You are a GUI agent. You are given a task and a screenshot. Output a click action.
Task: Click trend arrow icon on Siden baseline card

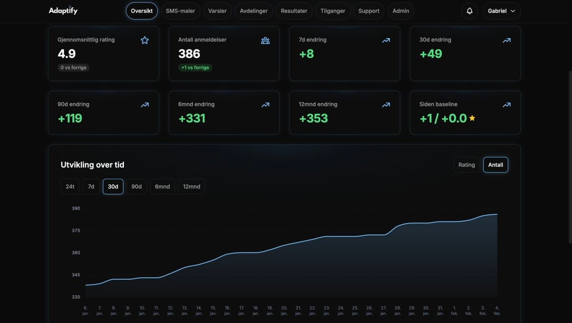tap(506, 104)
